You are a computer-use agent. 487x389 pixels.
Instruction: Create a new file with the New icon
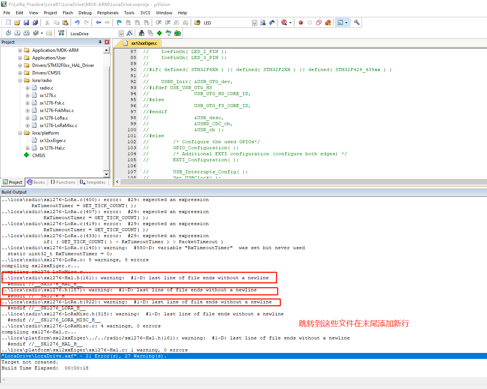click(8, 23)
